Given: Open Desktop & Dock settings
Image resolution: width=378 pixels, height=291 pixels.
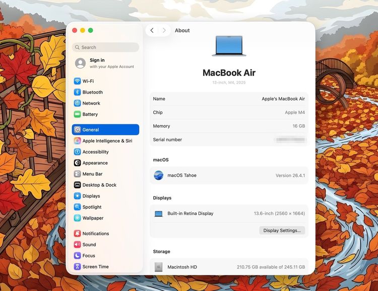Looking at the screenshot, I should click(x=106, y=185).
